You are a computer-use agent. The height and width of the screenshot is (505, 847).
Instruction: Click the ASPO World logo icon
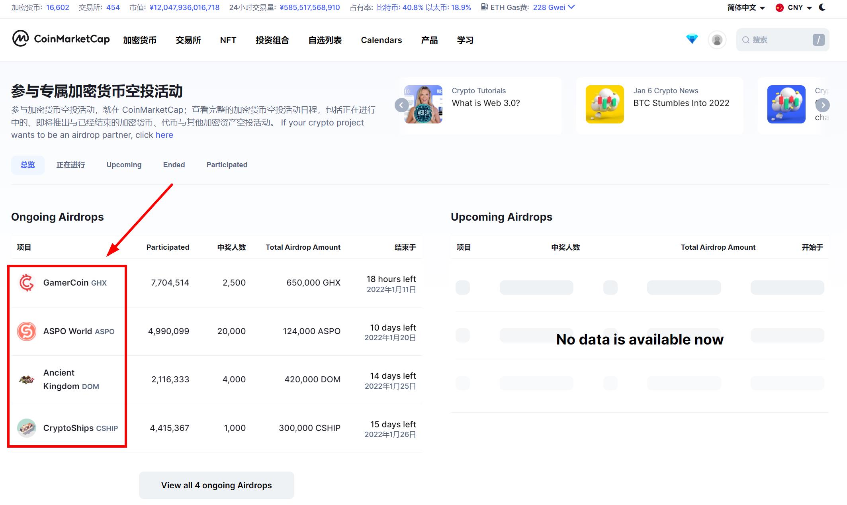point(27,331)
